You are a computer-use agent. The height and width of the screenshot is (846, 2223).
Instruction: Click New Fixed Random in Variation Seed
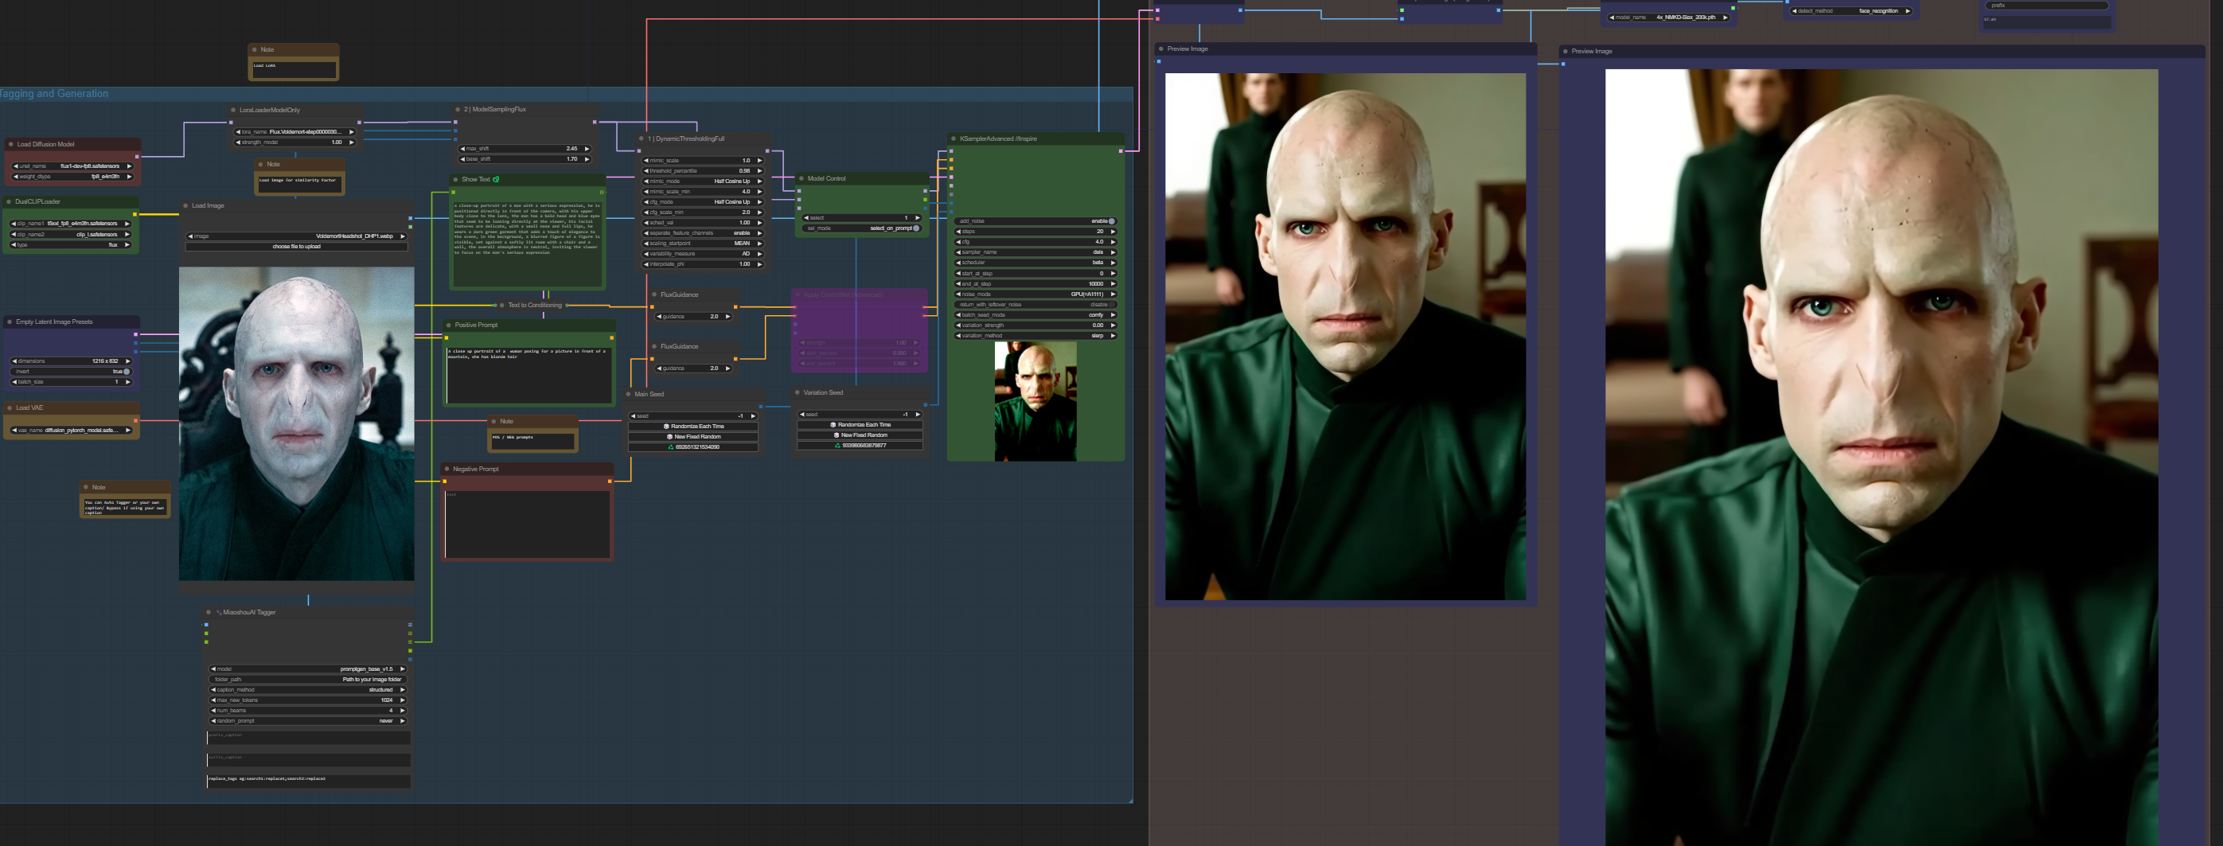coord(860,435)
